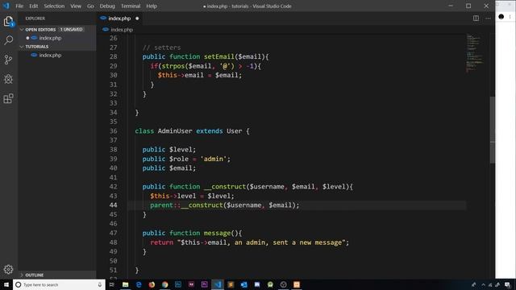This screenshot has width=516, height=290.
Task: Open View menu
Action: pyautogui.click(x=76, y=6)
